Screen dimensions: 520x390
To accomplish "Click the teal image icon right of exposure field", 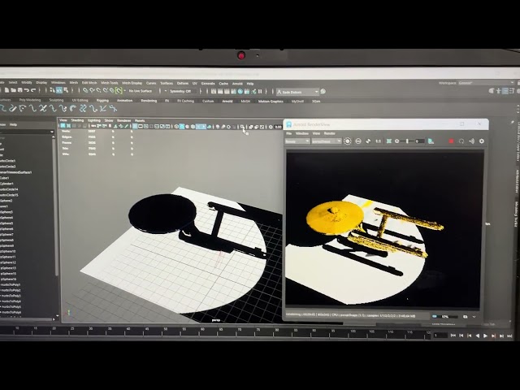I will [x=431, y=141].
